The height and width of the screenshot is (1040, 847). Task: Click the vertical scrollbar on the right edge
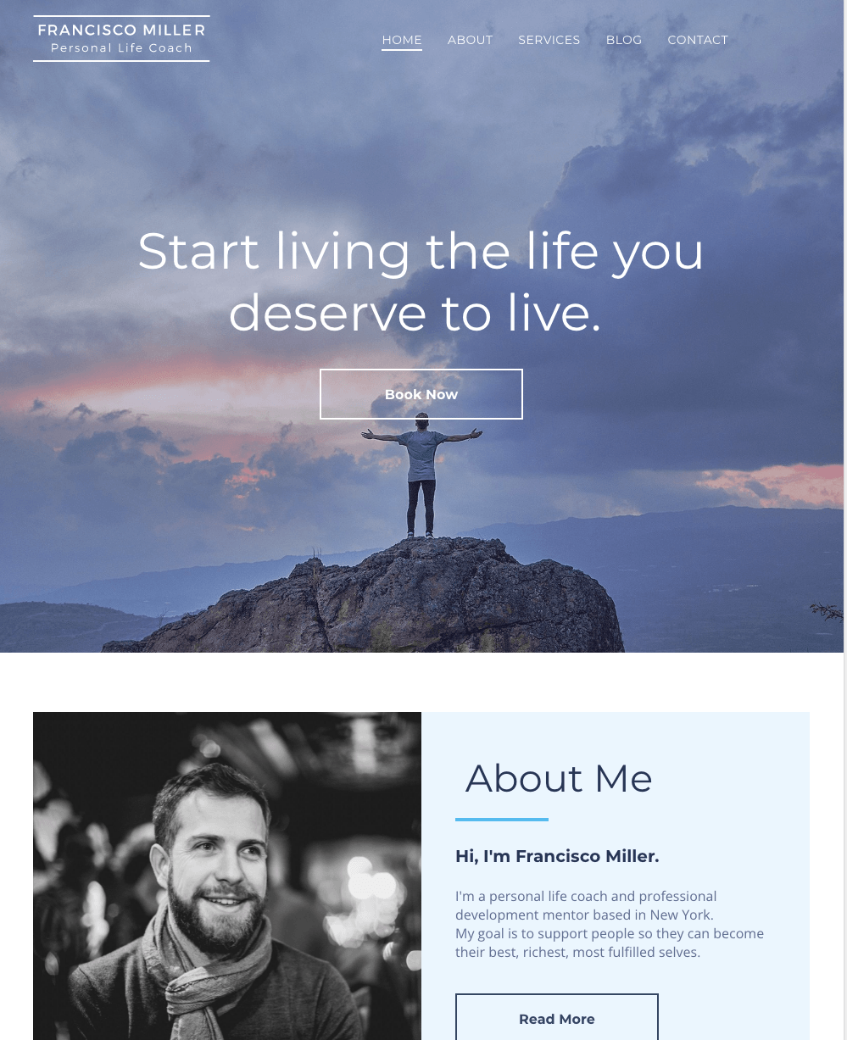click(844, 520)
